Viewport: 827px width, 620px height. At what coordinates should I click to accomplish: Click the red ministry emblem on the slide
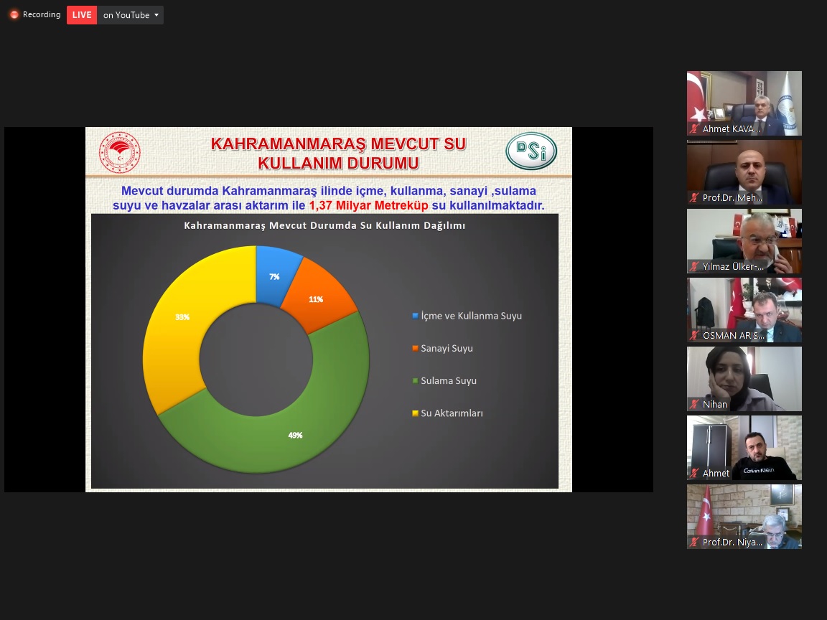point(120,153)
